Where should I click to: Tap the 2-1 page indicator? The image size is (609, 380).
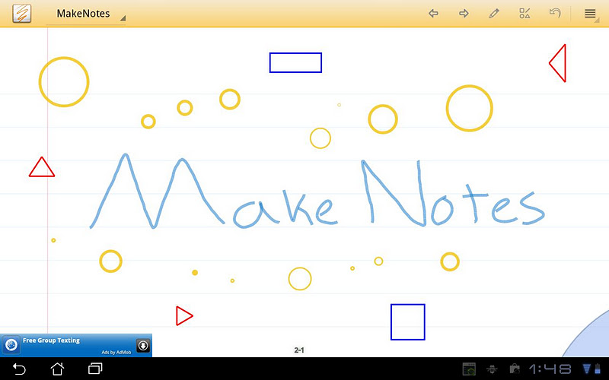coord(299,350)
